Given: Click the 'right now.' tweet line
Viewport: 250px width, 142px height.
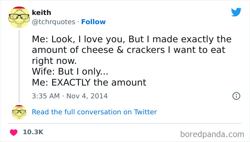Looking at the screenshot, I should coord(54,61).
